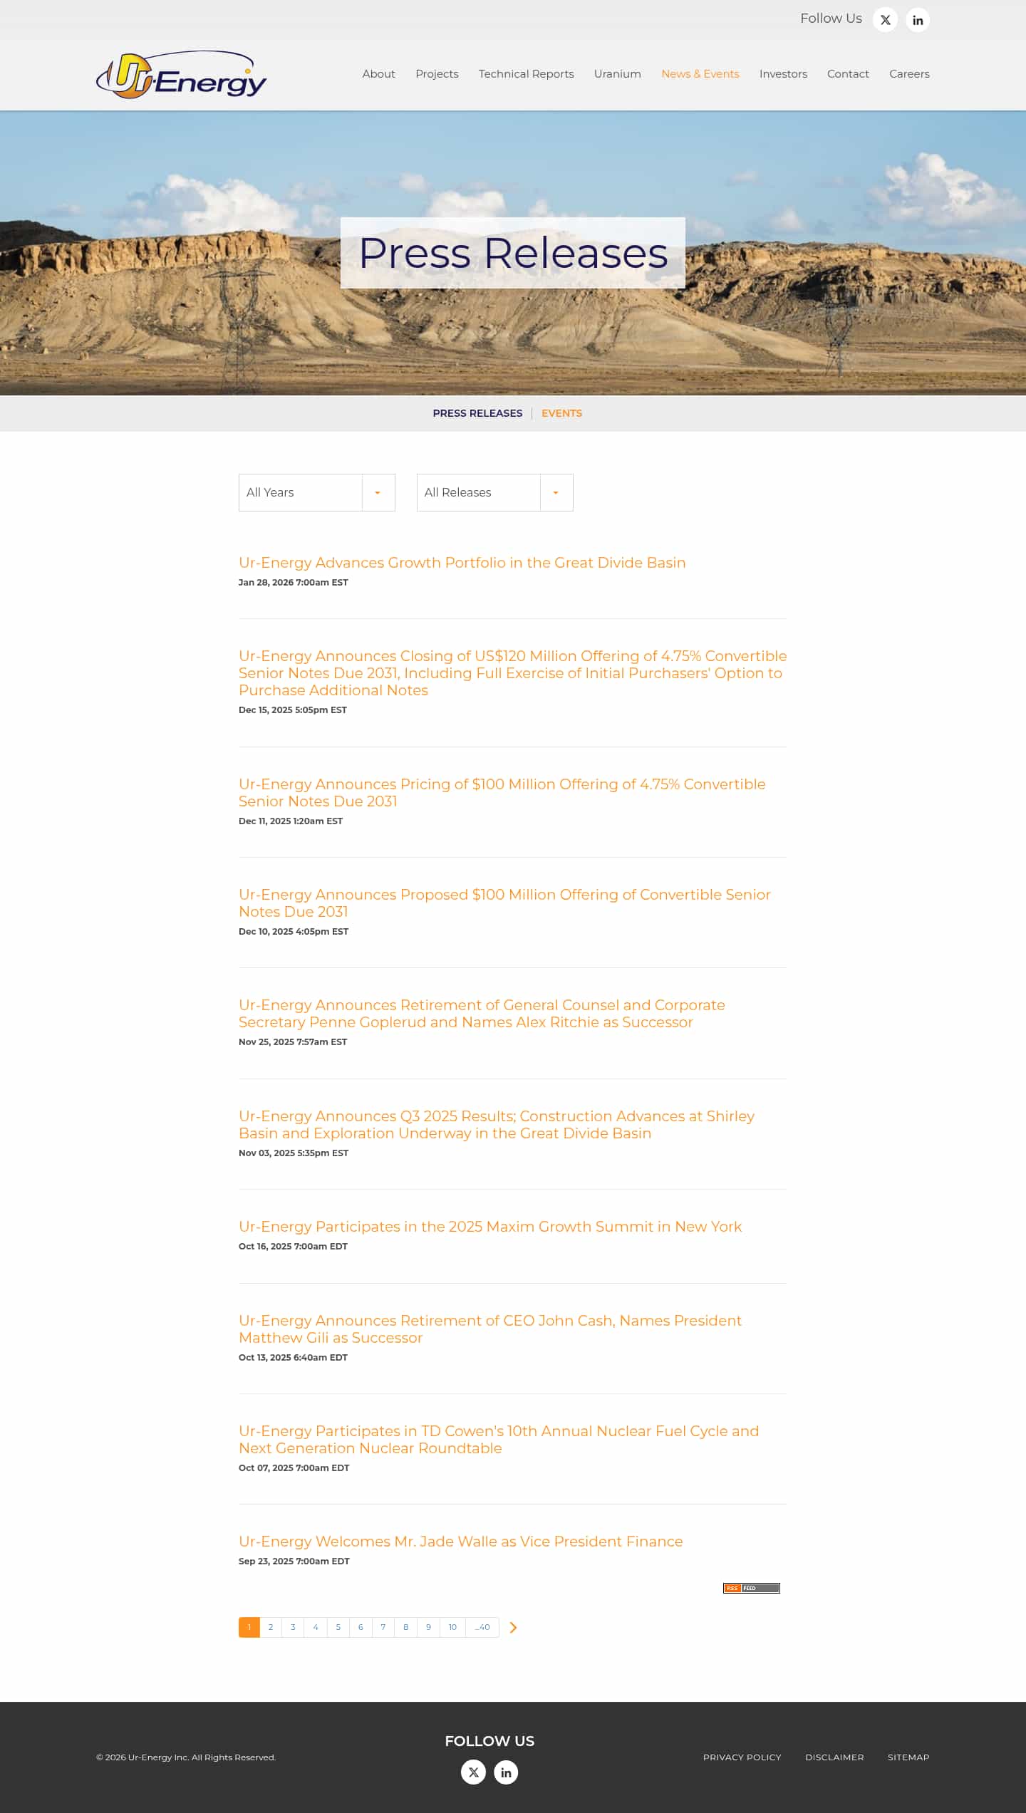Click the Ur-Energy logo
Screen dimensions: 1026x1813
click(182, 75)
